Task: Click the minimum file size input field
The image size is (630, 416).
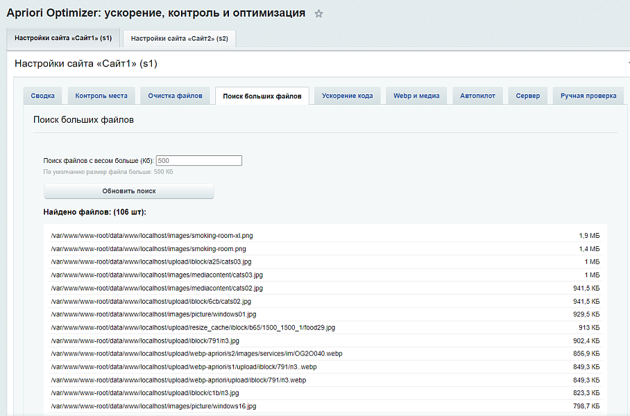Action: tap(199, 160)
